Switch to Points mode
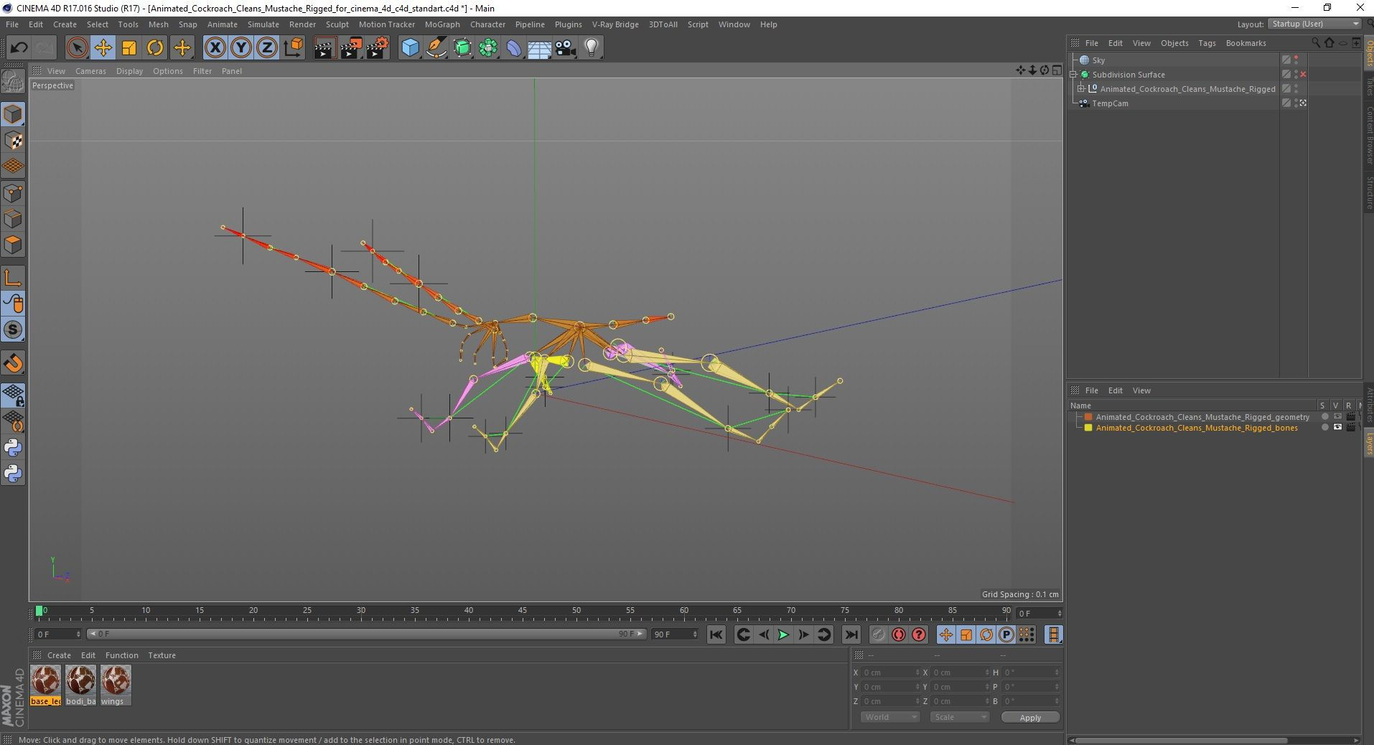Viewport: 1374px width, 745px height. (x=13, y=193)
